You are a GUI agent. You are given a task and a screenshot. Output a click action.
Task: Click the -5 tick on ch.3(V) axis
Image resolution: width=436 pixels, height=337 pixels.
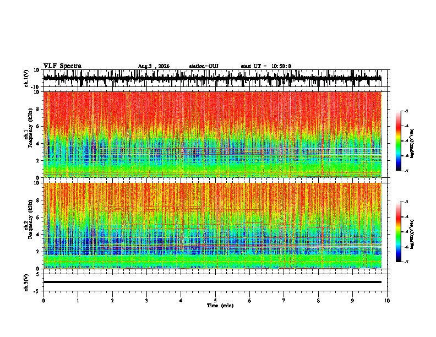point(37,291)
